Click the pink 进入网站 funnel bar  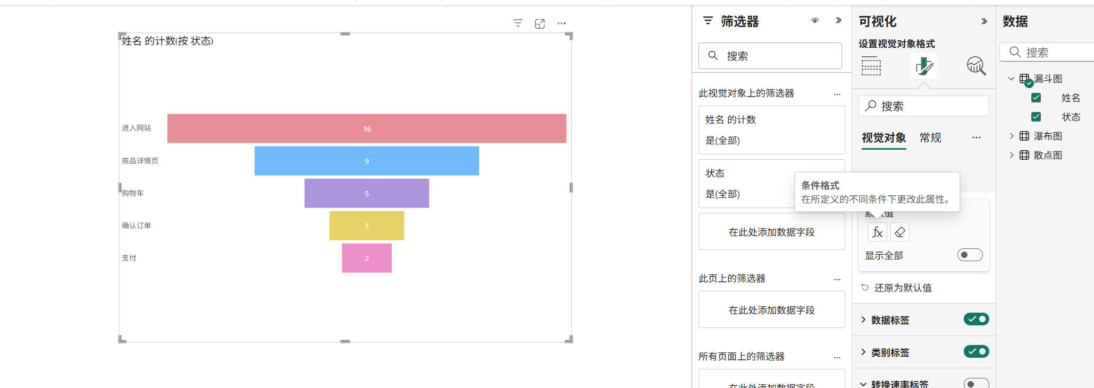click(367, 128)
